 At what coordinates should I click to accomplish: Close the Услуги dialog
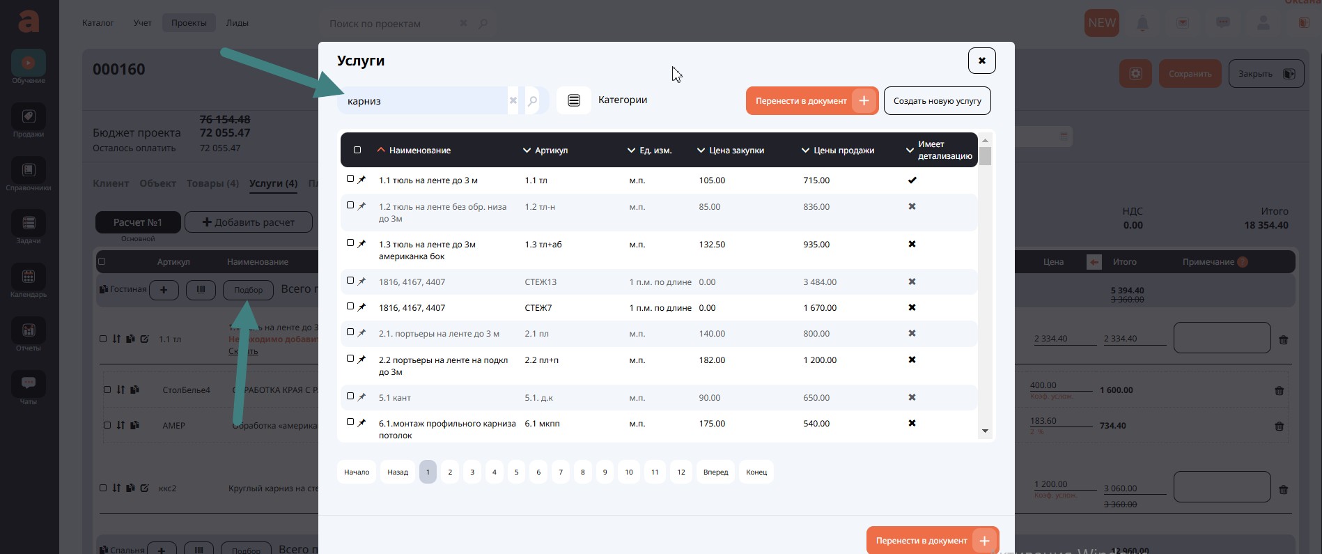point(981,61)
